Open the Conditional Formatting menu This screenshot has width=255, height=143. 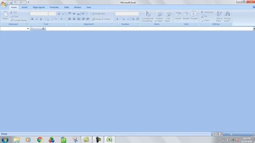coord(147,16)
